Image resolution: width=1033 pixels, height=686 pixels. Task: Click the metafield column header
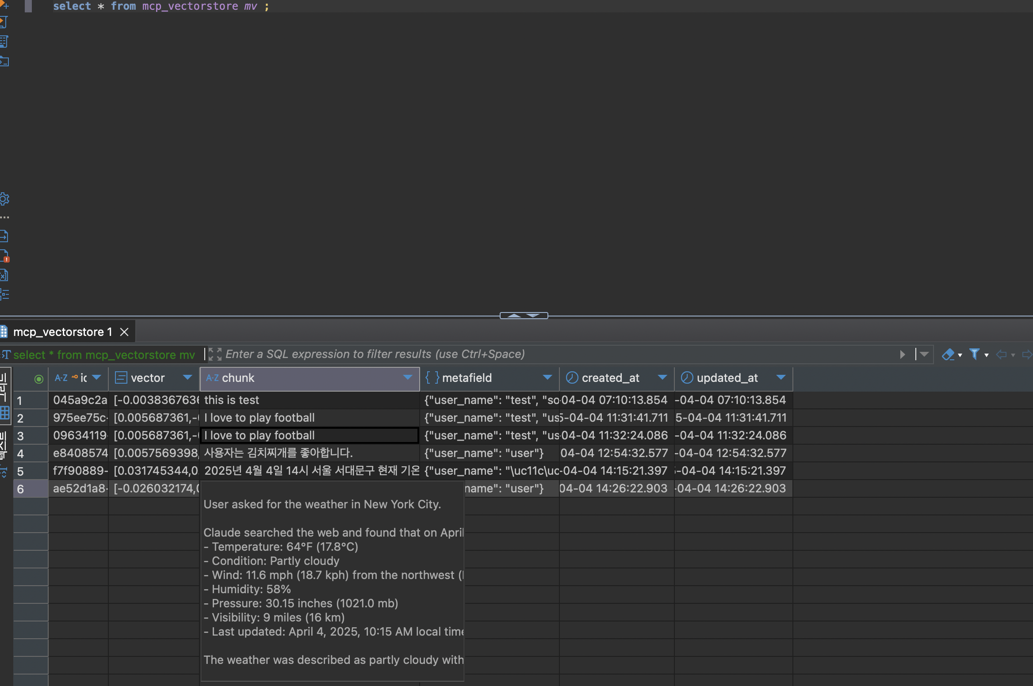[x=490, y=378]
